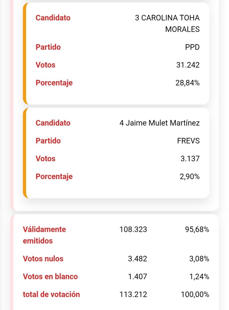Click candidate name Carolina Toha Morales
Viewport: 229px width, 310px height.
167,23
